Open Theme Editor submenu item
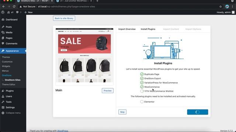 (x=8, y=85)
